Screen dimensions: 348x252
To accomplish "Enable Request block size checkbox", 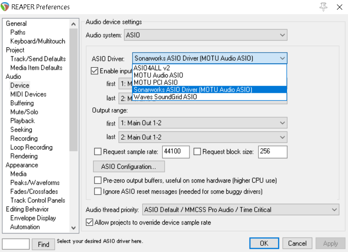I will click(197, 152).
